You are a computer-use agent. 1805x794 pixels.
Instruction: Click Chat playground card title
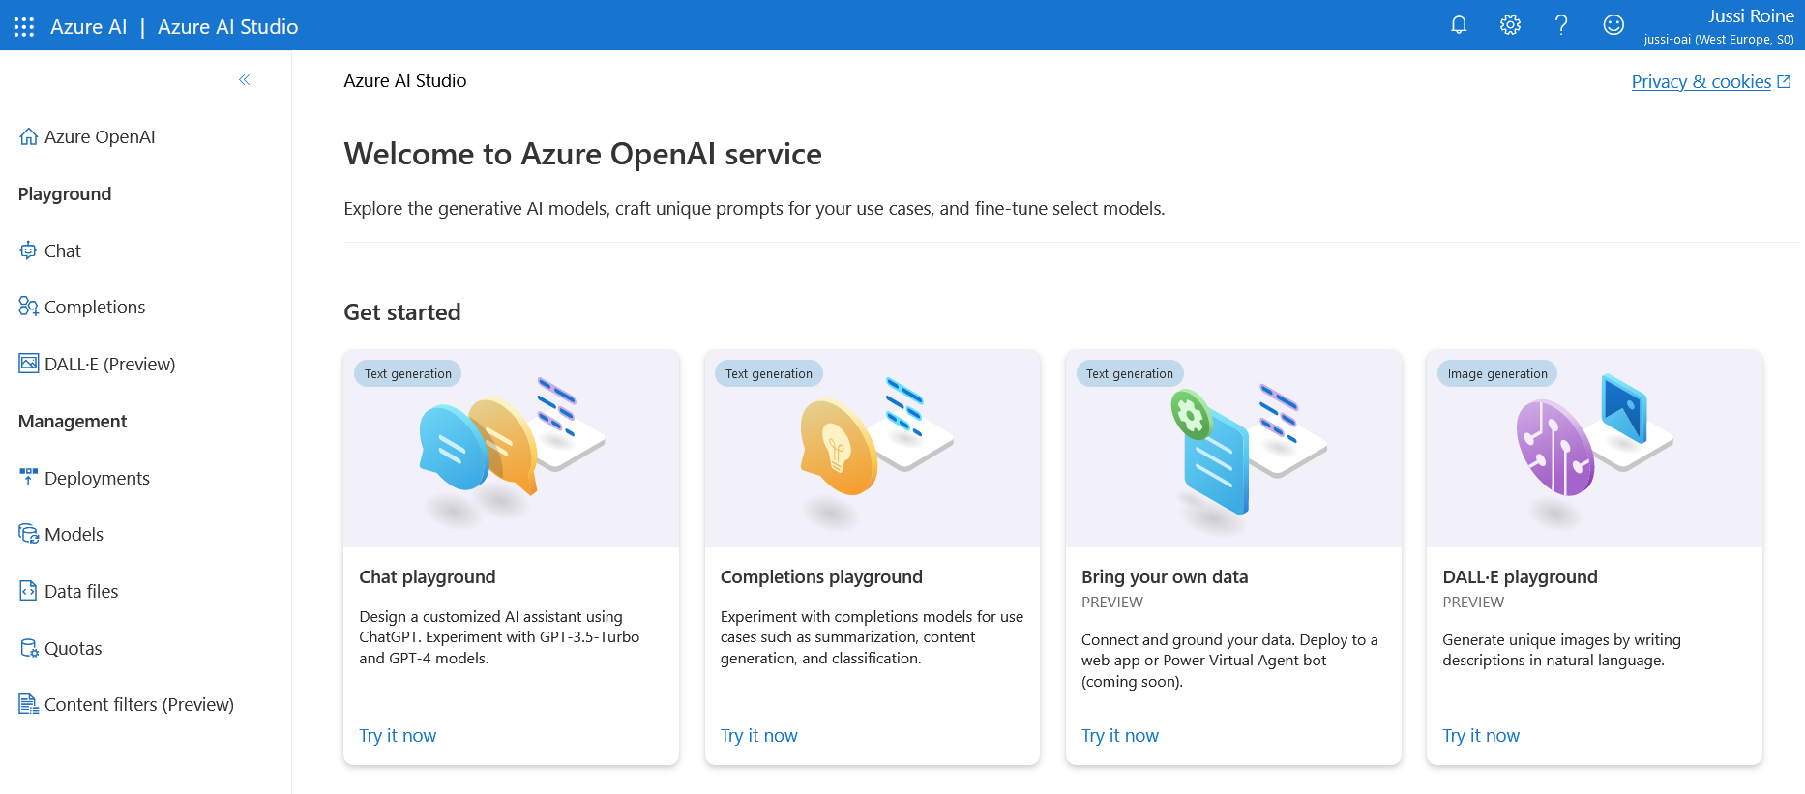[x=428, y=577]
